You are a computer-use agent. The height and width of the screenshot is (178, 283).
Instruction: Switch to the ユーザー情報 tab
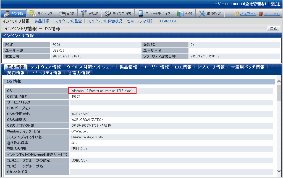[156, 67]
